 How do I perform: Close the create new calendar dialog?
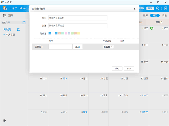click(x=135, y=9)
